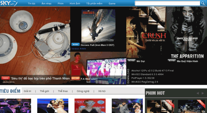
Task: Open The Apparition movie poster
Action: point(187,32)
